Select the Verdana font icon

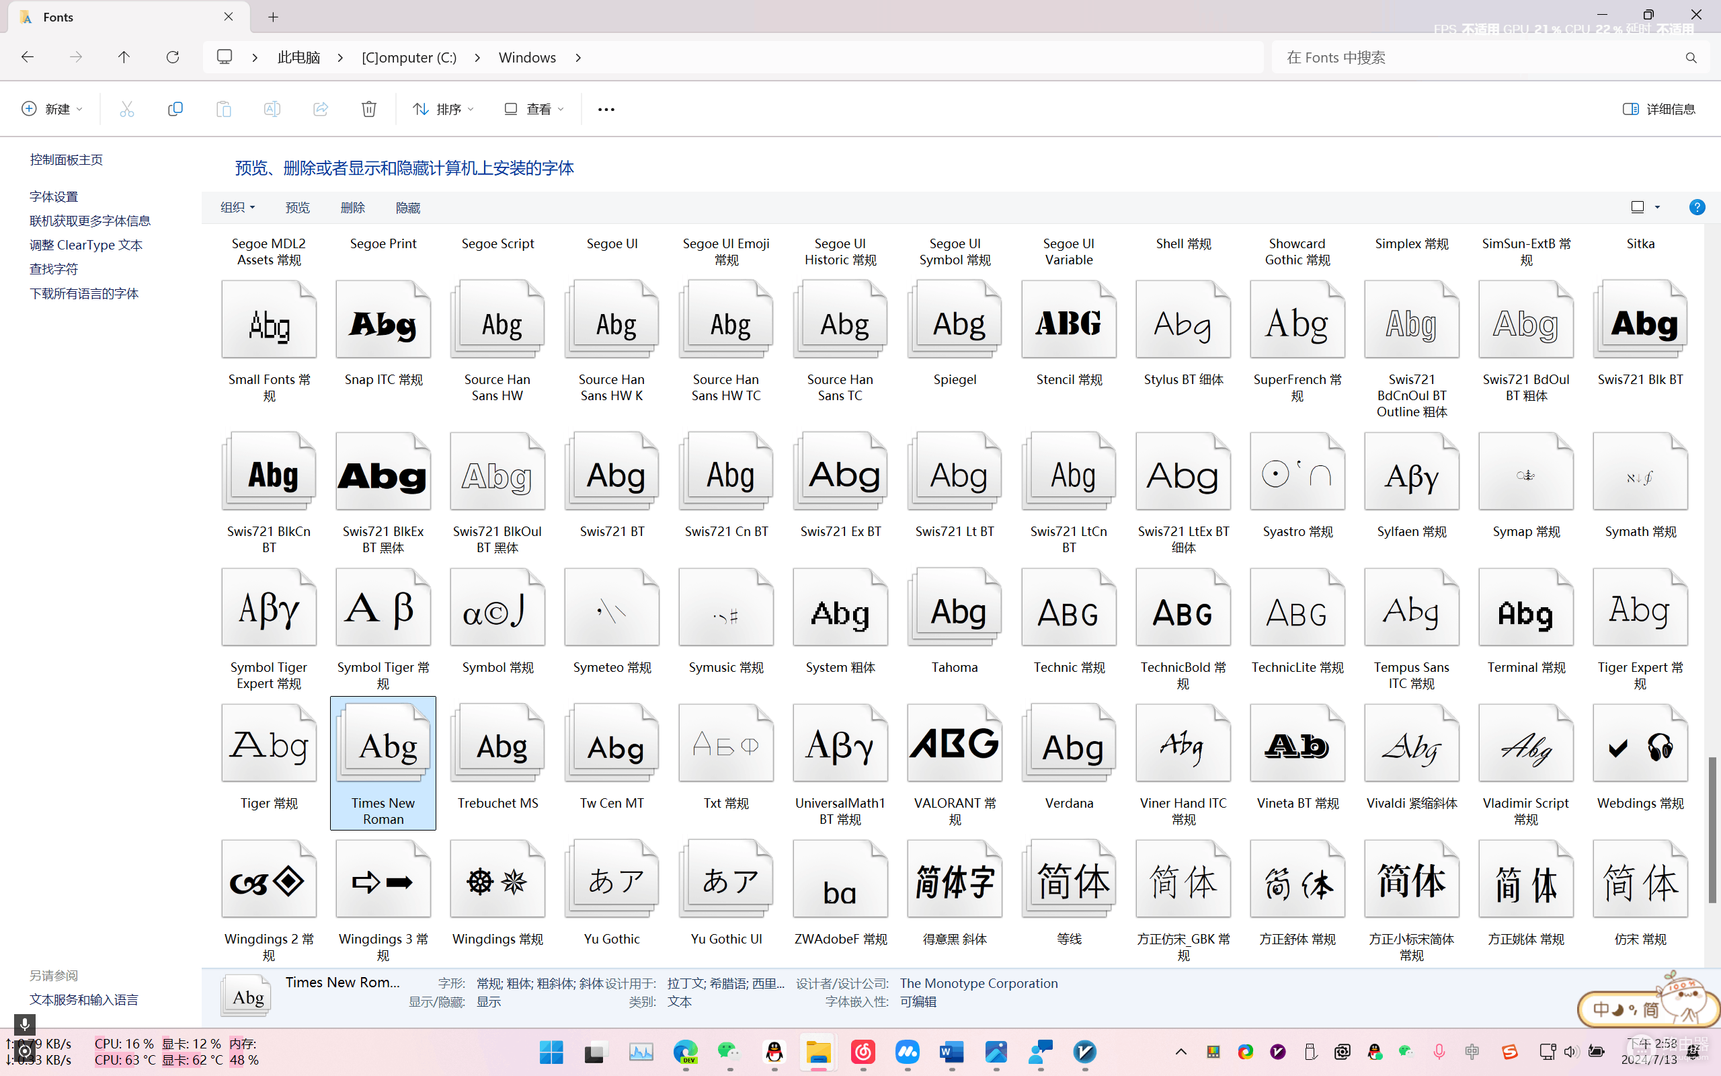tap(1069, 743)
